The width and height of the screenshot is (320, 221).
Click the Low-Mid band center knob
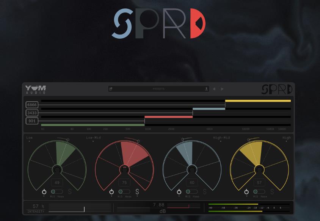pyautogui.click(x=124, y=169)
